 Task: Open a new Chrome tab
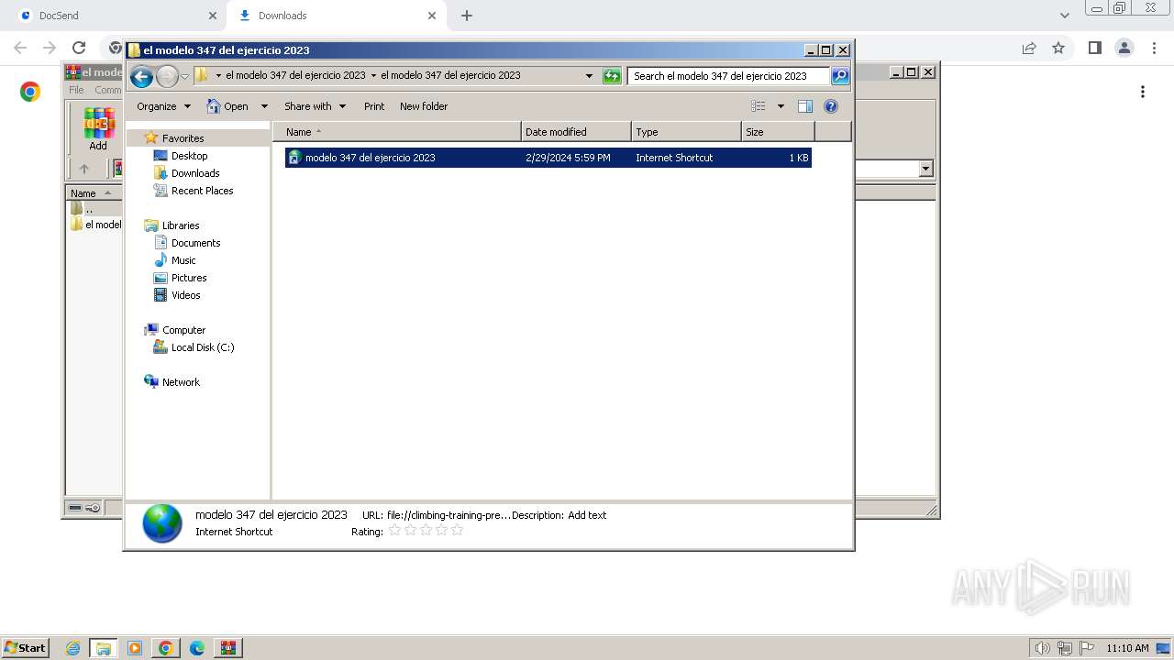pyautogui.click(x=467, y=16)
